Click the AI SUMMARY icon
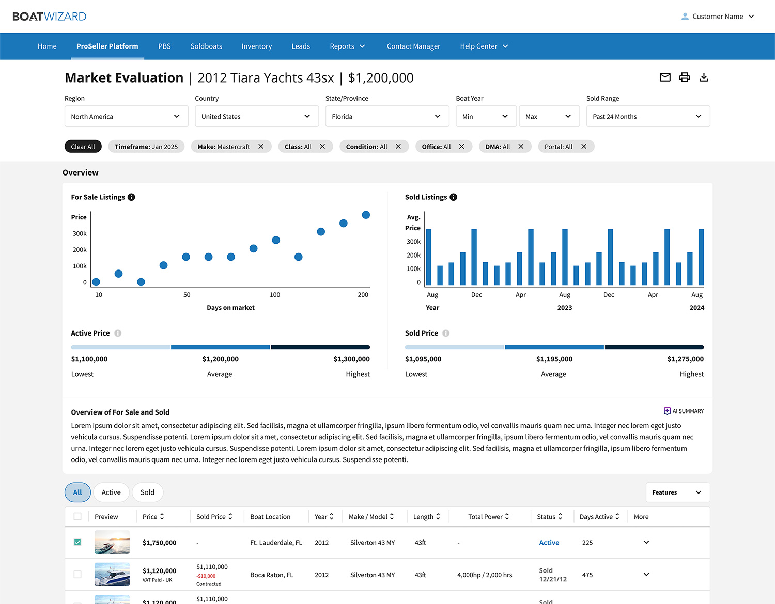This screenshot has height=604, width=775. coord(667,410)
